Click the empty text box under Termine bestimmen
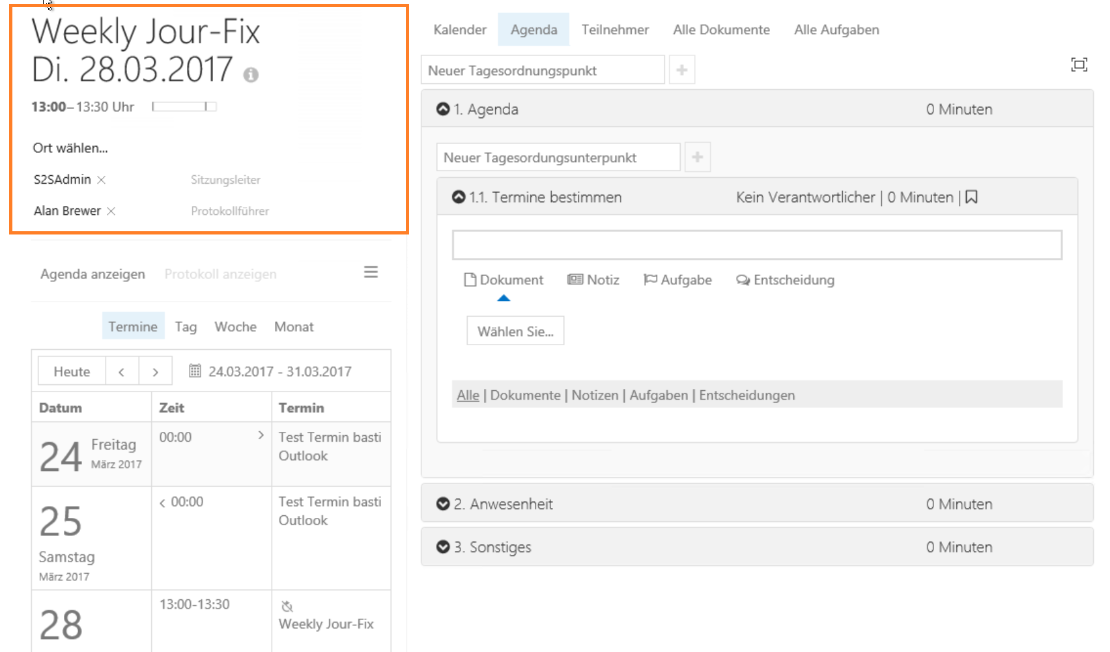Image resolution: width=1110 pixels, height=652 pixels. 757,244
